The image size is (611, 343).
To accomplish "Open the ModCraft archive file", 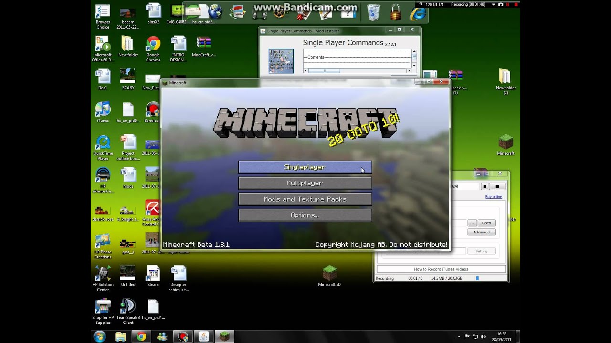I will coord(204,47).
